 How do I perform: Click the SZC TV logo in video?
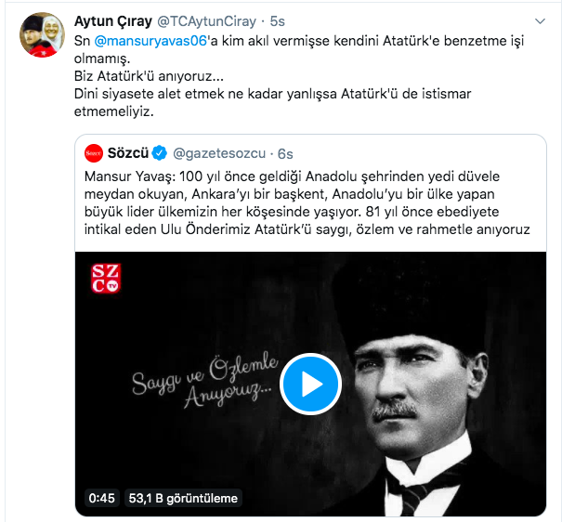[106, 279]
